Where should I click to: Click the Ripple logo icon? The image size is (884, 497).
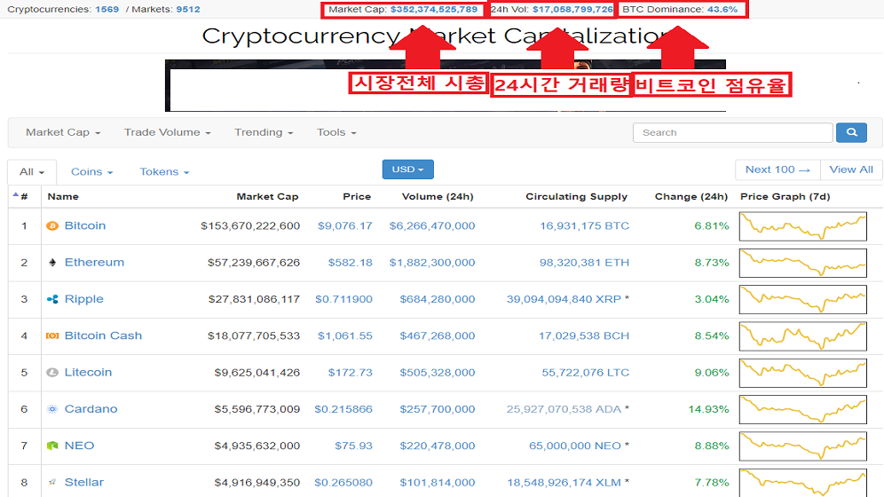[x=51, y=300]
